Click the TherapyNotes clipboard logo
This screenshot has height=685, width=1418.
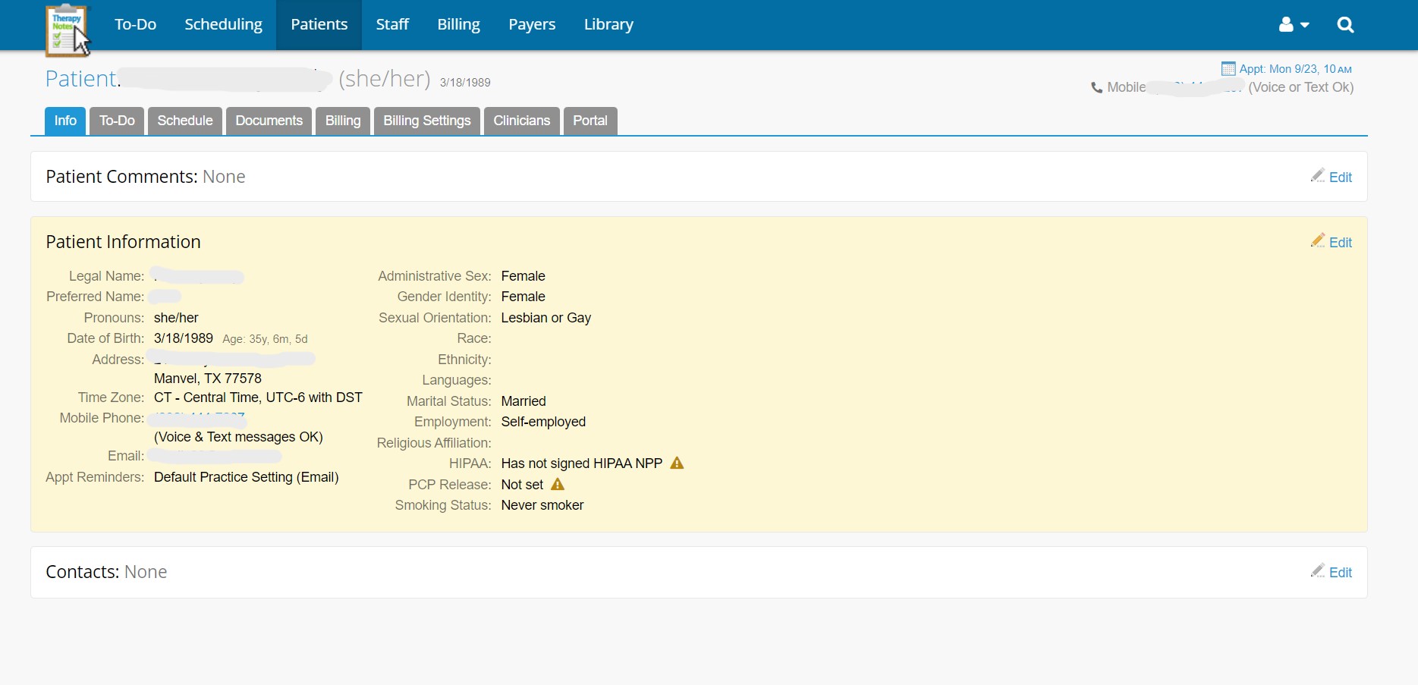(x=67, y=30)
